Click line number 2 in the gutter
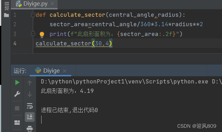 [x=15, y=24]
